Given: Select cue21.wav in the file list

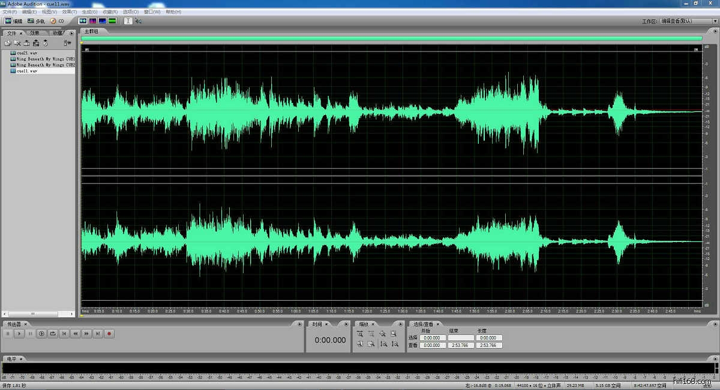Looking at the screenshot, I should coord(27,53).
